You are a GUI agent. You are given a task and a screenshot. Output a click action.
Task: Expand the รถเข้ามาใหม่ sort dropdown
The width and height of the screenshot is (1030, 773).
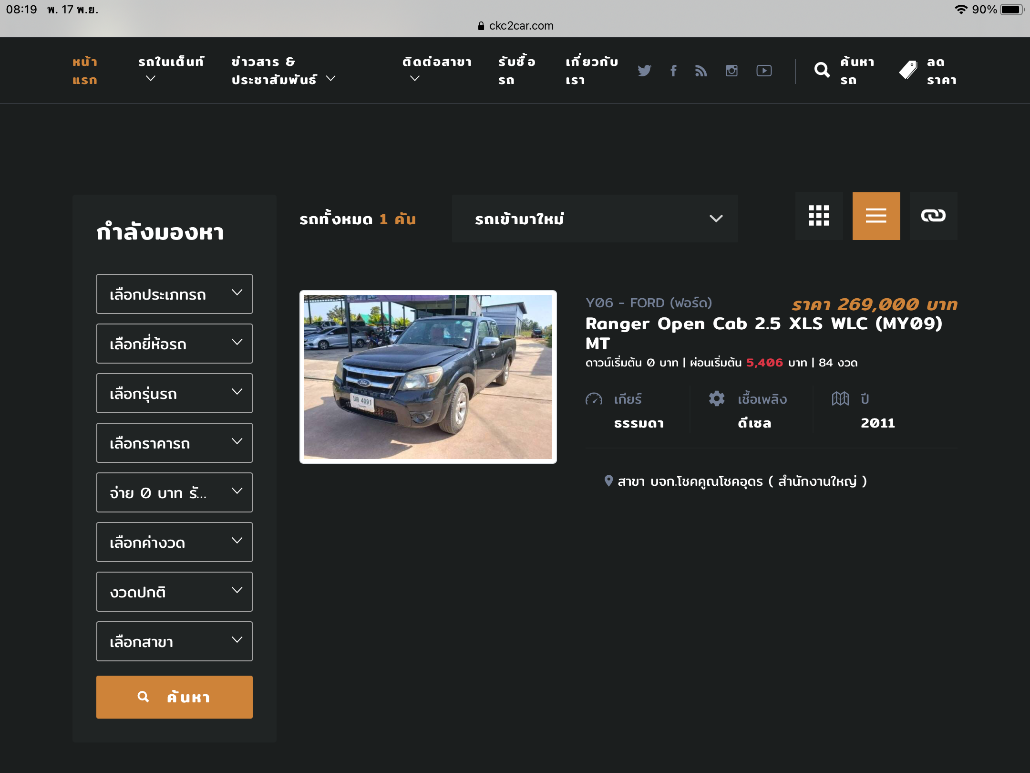pyautogui.click(x=595, y=219)
